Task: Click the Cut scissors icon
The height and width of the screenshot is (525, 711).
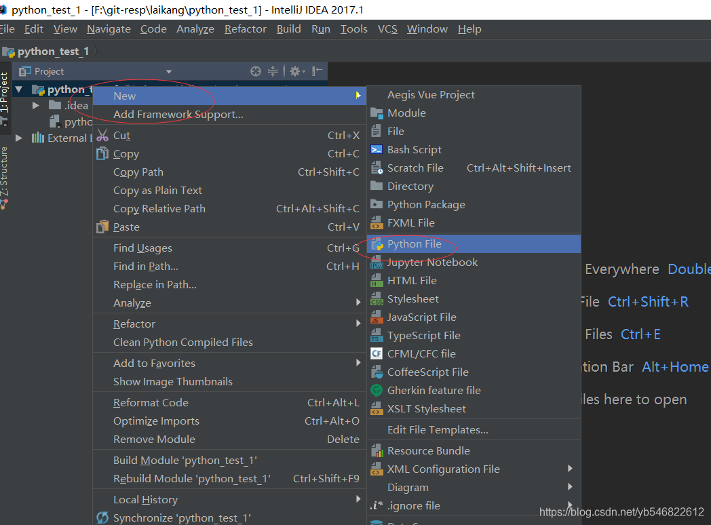Action: pos(102,136)
